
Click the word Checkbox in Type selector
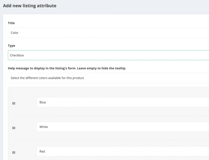[17, 55]
